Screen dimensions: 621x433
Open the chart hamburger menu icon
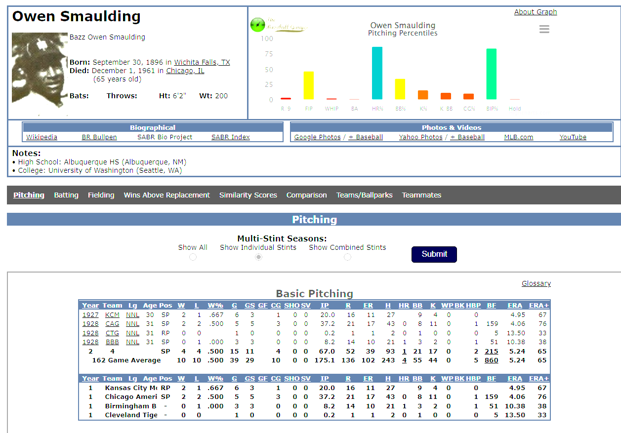[x=544, y=30]
